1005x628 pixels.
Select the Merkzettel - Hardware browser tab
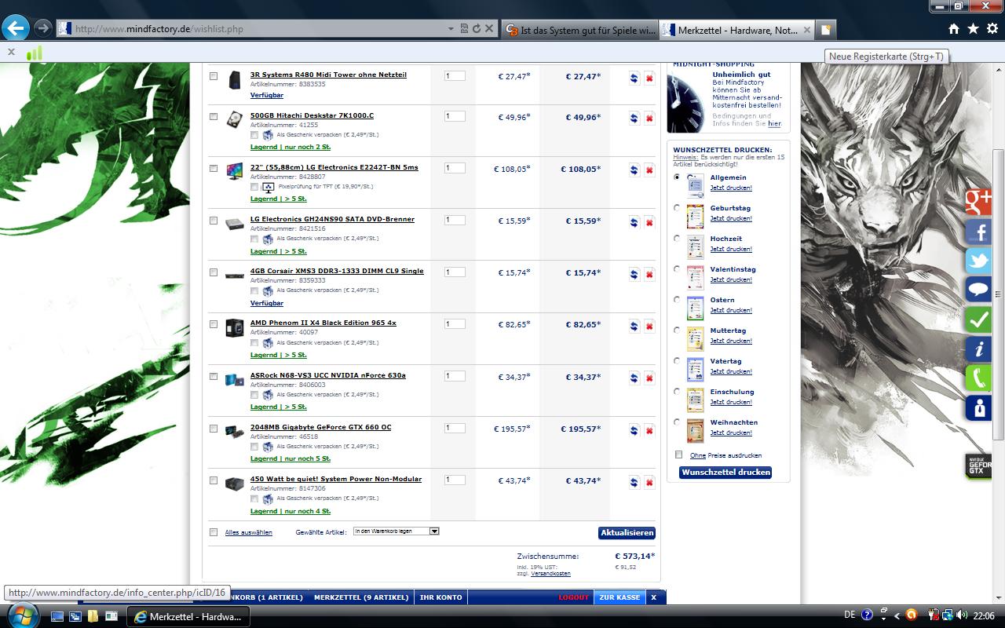click(x=737, y=30)
